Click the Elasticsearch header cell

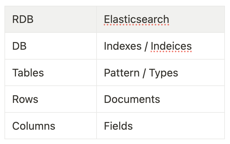point(136,19)
